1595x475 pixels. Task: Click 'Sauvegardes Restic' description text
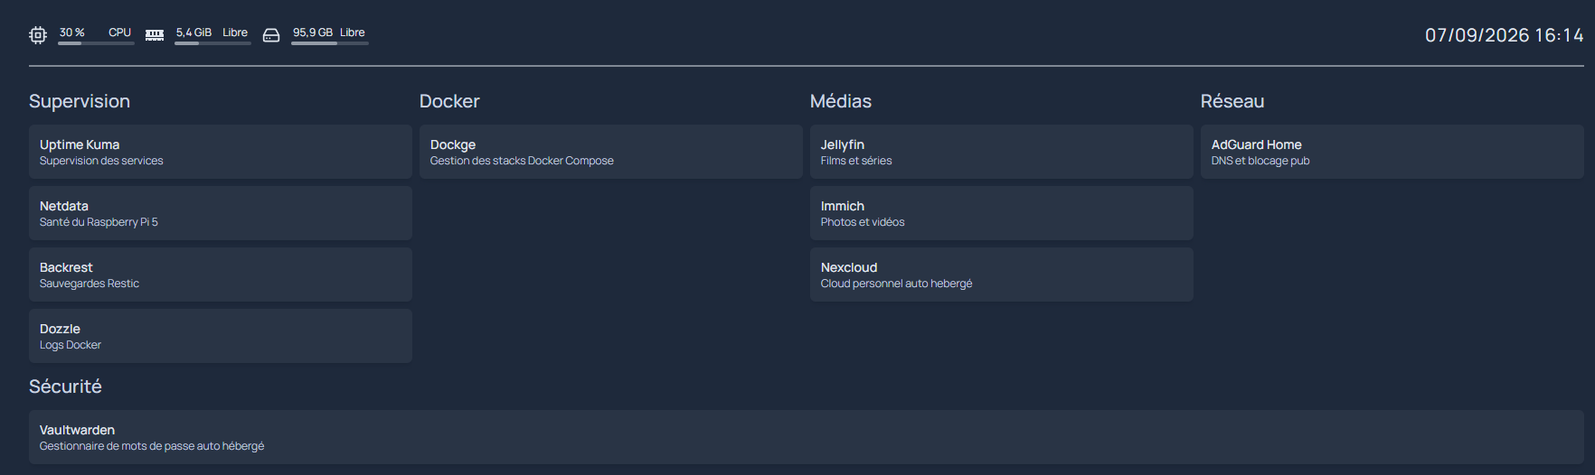pos(90,284)
